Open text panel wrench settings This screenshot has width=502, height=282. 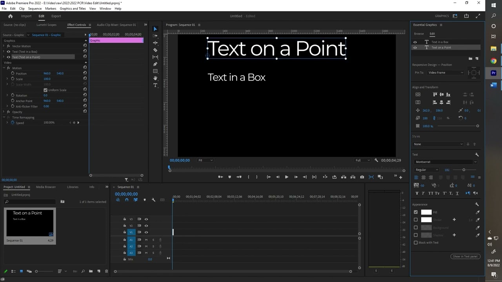(477, 155)
